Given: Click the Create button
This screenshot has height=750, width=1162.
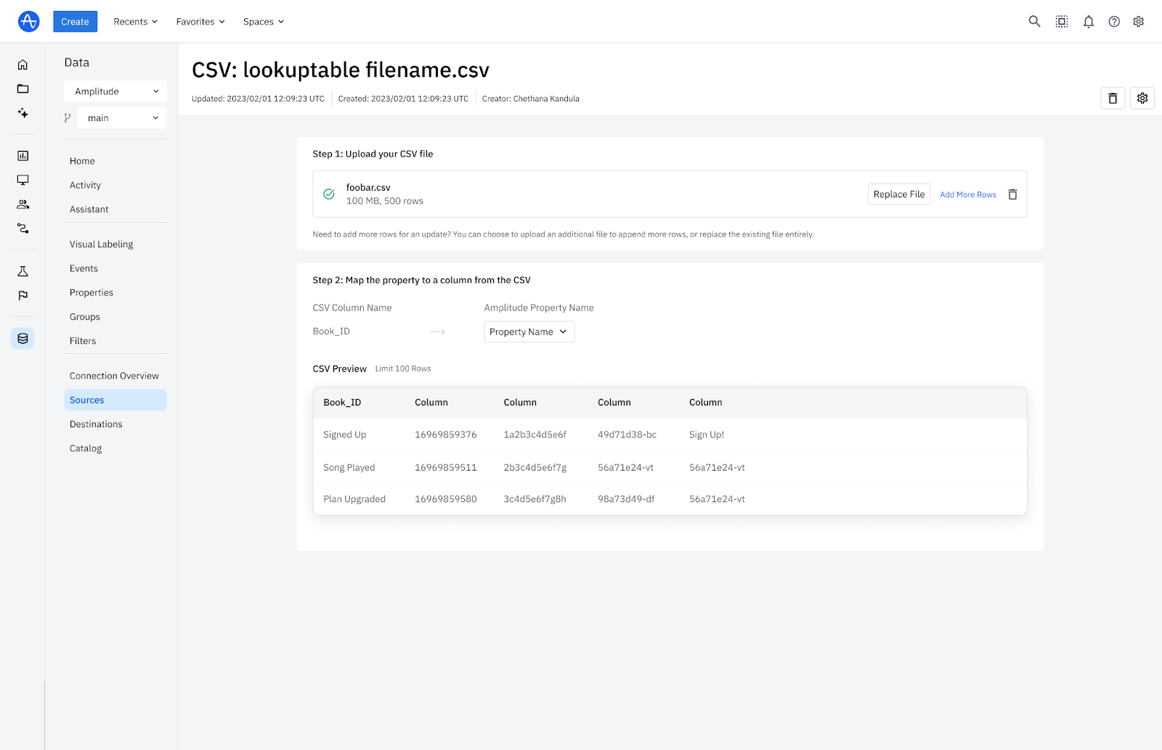Looking at the screenshot, I should coord(75,22).
